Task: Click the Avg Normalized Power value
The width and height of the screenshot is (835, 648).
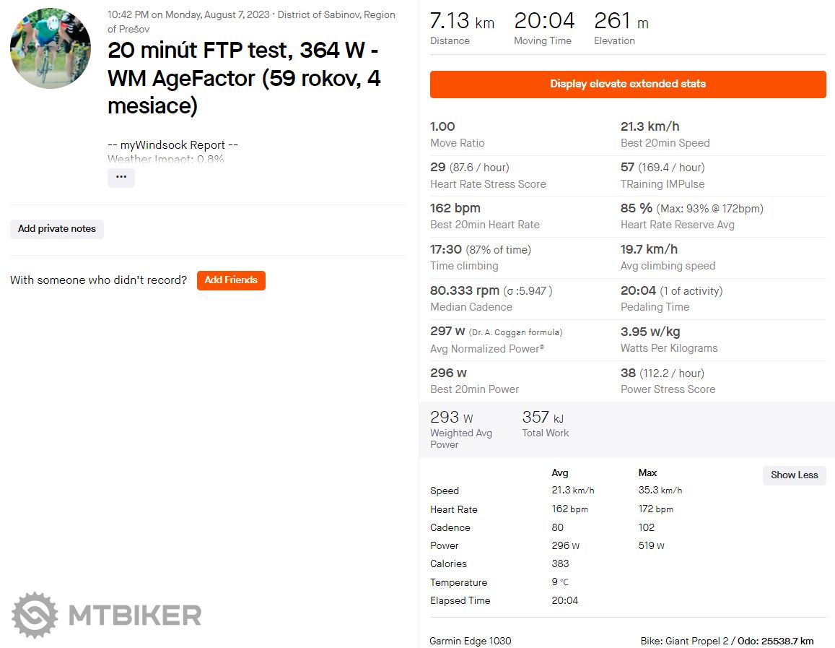Action: point(447,332)
